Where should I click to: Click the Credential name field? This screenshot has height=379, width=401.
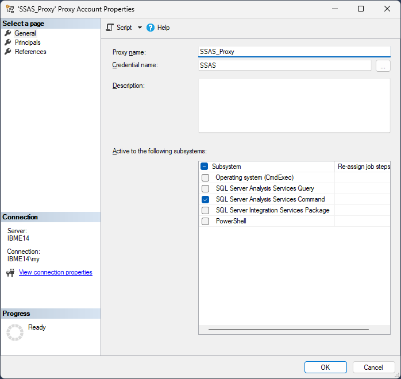[x=284, y=65]
